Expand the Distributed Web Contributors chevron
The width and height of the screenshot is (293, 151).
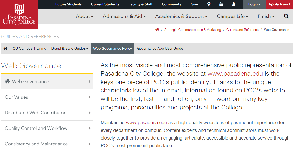(x=90, y=113)
